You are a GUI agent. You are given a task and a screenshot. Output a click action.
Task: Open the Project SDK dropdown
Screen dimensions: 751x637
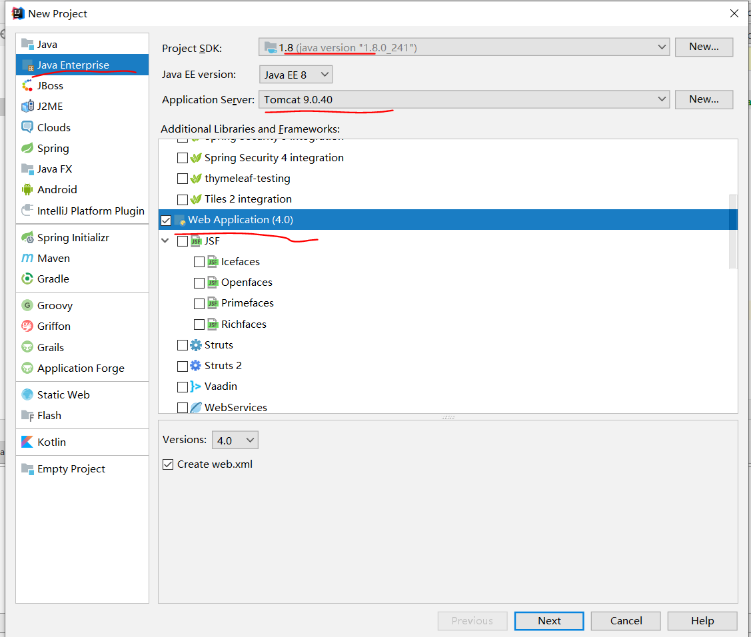[x=464, y=47]
